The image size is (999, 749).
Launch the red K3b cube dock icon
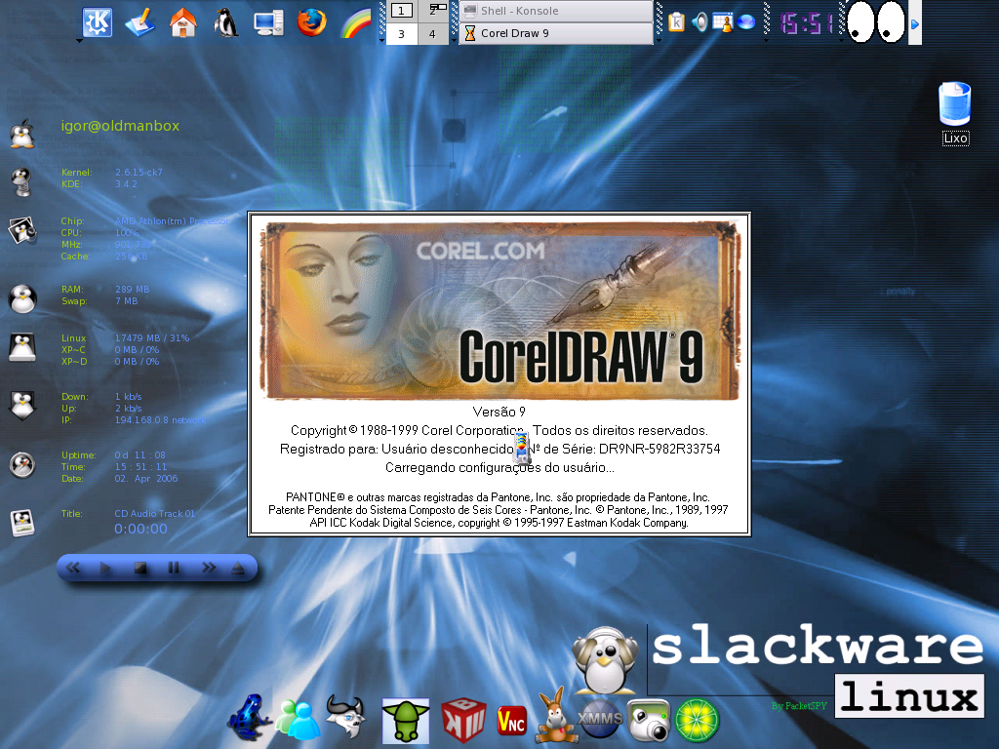tap(463, 720)
